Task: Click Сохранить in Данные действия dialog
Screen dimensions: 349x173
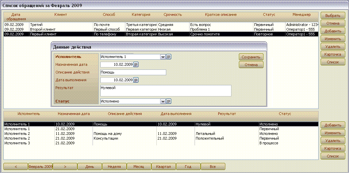Action: [251, 57]
